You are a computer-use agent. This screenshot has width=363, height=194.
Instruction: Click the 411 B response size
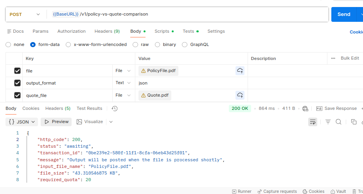pos(289,108)
